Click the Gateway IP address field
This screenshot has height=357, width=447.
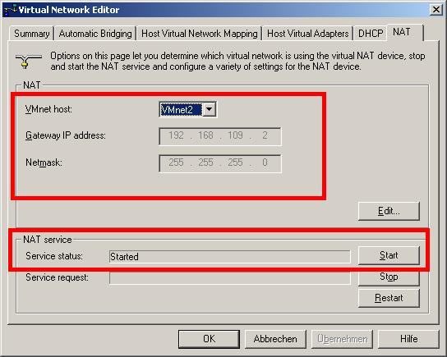point(220,136)
